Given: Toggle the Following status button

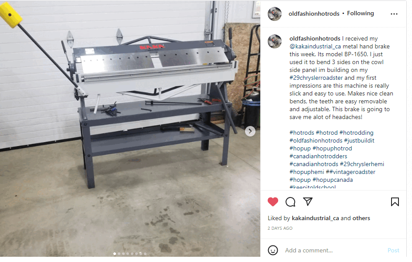Looking at the screenshot, I should [x=360, y=14].
